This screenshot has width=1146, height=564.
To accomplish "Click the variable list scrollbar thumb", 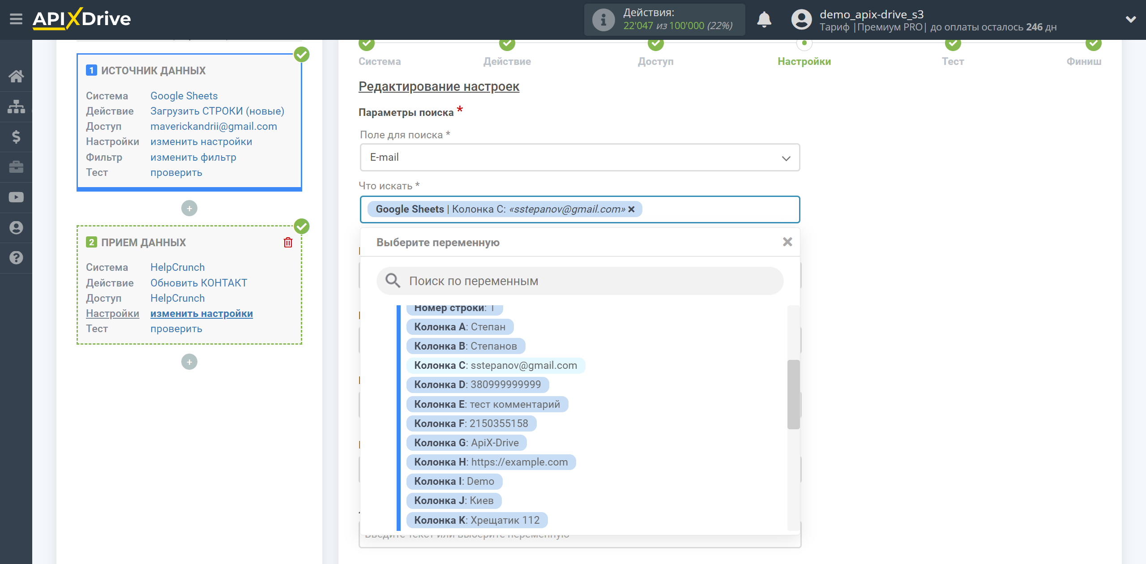I will pos(793,394).
